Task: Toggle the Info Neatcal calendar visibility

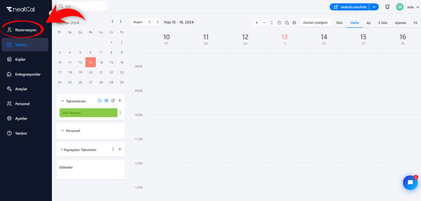Action: pos(88,113)
